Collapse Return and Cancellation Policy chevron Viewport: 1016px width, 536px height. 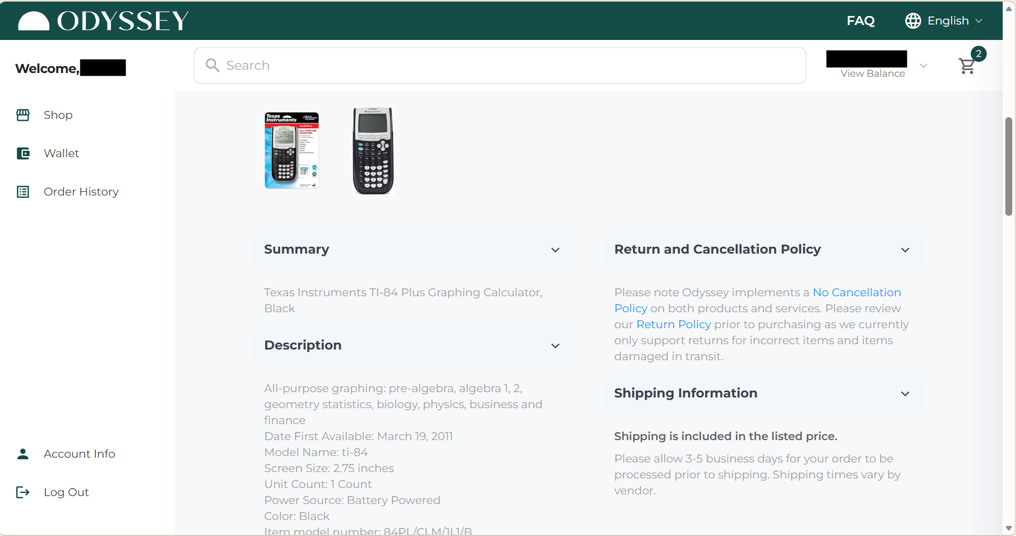[905, 250]
